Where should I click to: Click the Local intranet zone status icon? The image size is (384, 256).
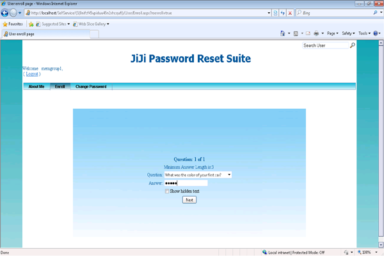pos(265,252)
